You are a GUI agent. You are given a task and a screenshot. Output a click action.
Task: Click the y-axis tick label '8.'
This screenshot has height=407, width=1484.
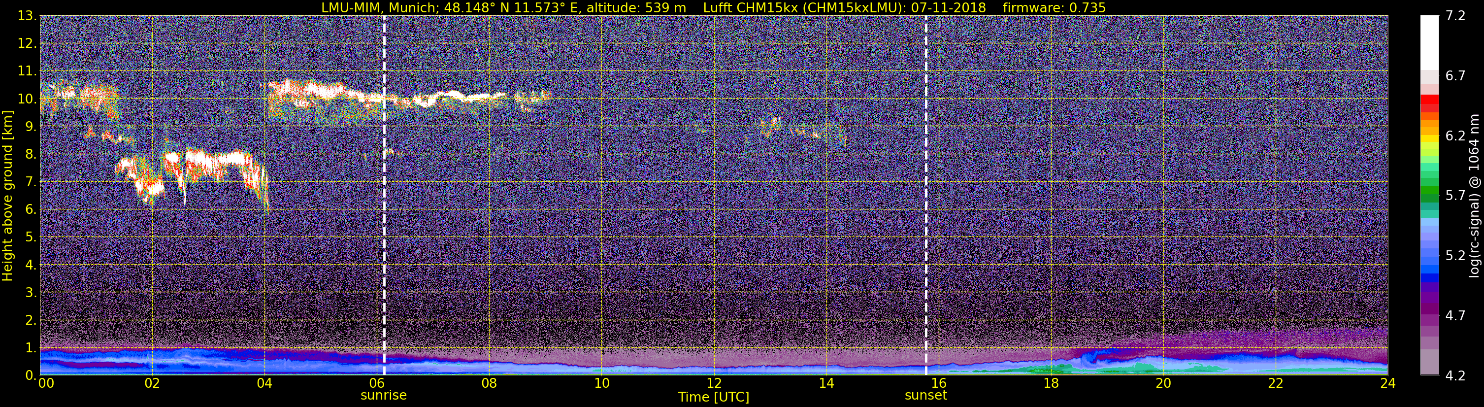[x=31, y=155]
